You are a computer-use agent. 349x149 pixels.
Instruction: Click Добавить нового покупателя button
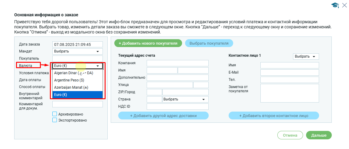[148, 43]
